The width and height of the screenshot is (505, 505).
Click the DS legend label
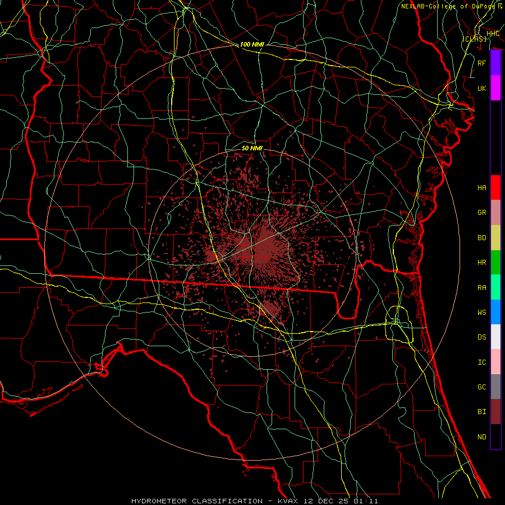point(482,337)
